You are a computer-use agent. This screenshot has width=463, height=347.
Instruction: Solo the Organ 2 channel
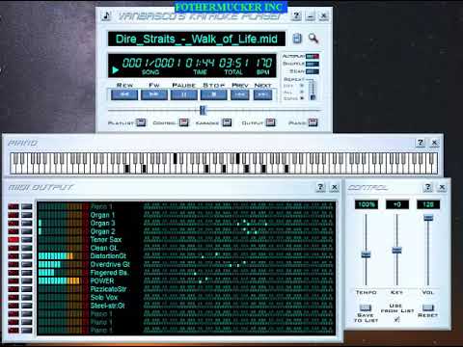coord(27,231)
